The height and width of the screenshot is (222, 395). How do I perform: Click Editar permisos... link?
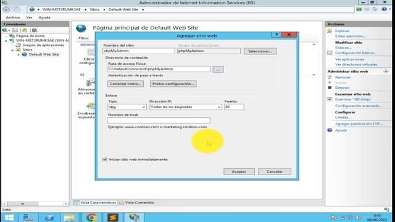(351, 36)
